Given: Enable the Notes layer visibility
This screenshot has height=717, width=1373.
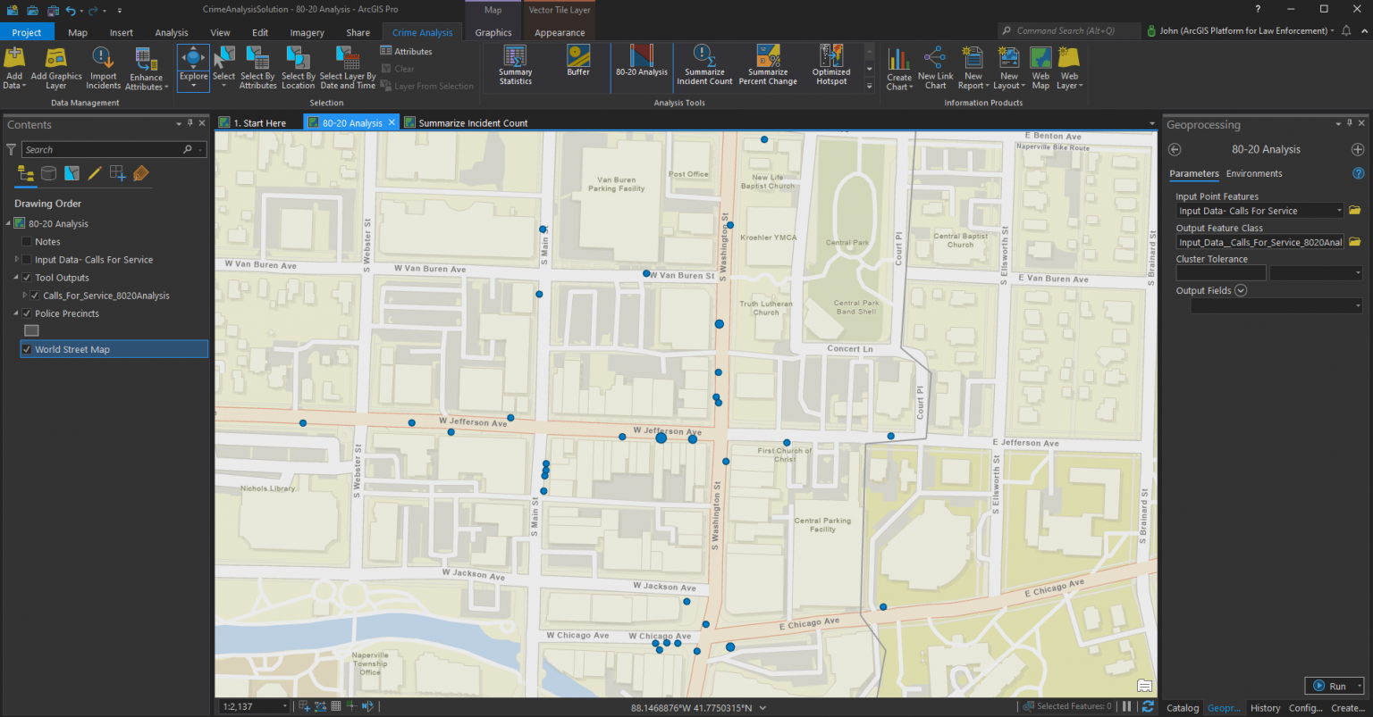Looking at the screenshot, I should [x=26, y=241].
